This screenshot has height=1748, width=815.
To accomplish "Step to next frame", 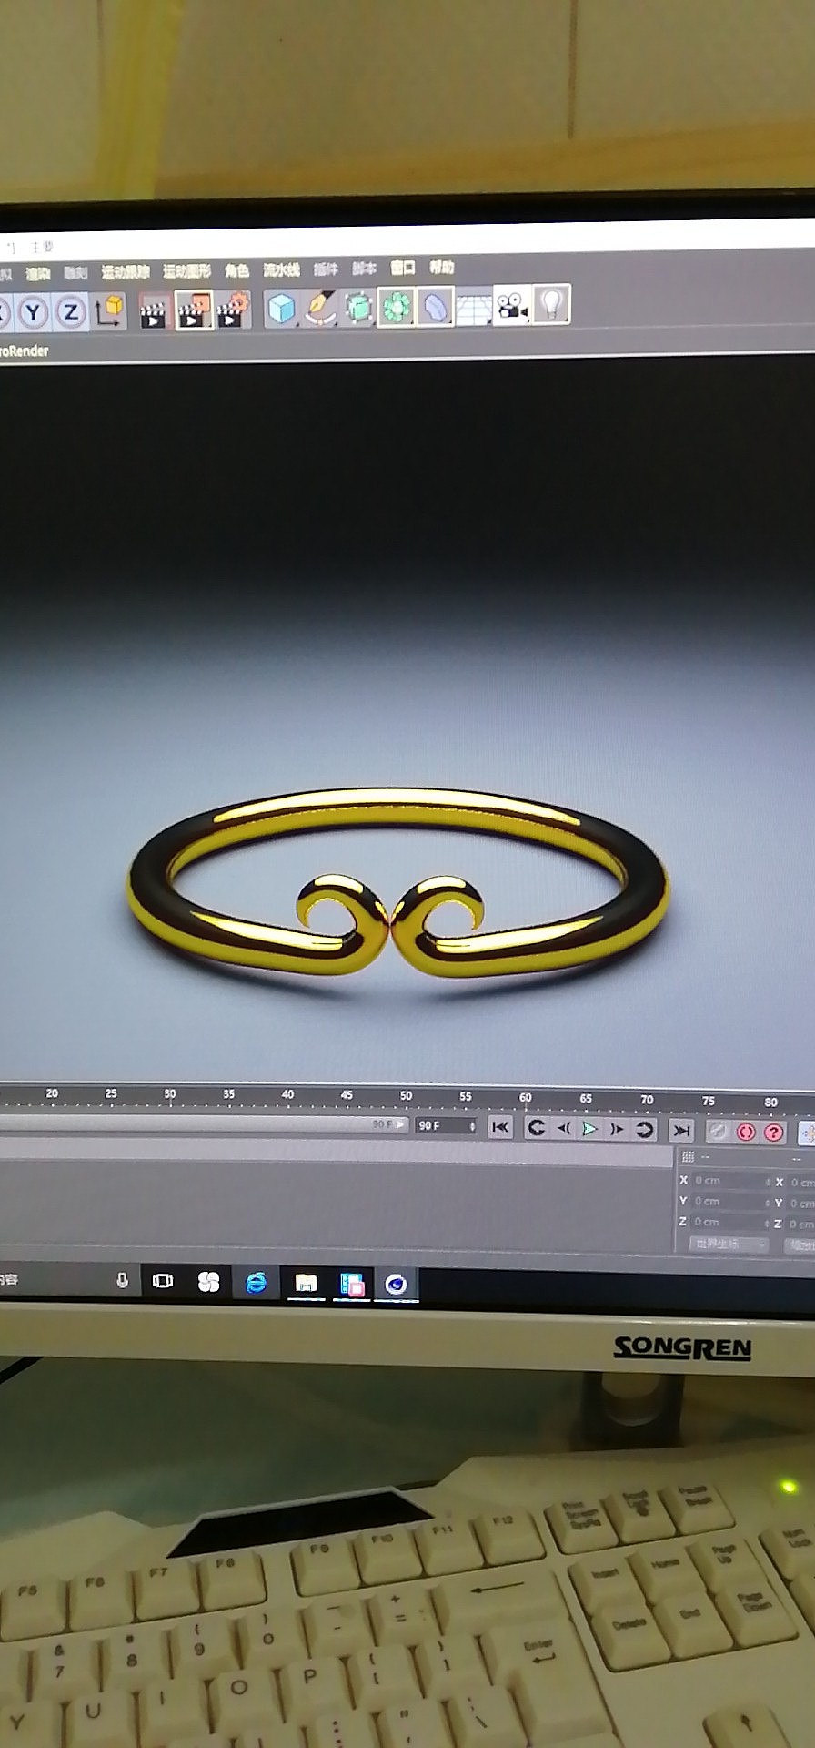I will point(618,1130).
